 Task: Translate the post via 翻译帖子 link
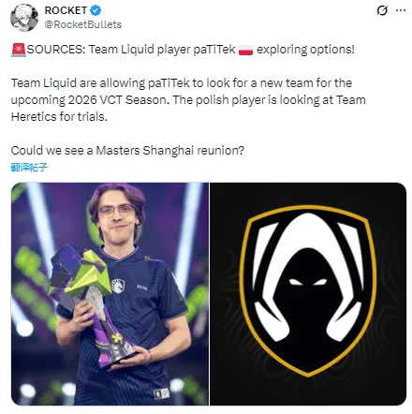(x=29, y=168)
